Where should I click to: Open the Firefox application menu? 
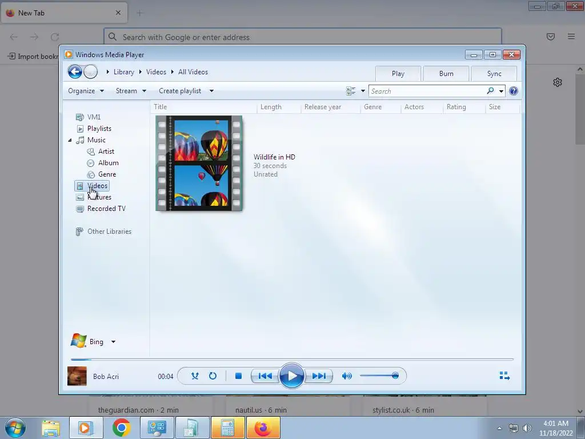click(571, 37)
